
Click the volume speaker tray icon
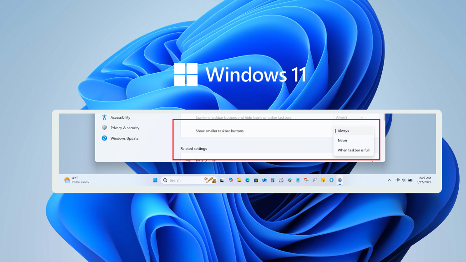point(403,180)
